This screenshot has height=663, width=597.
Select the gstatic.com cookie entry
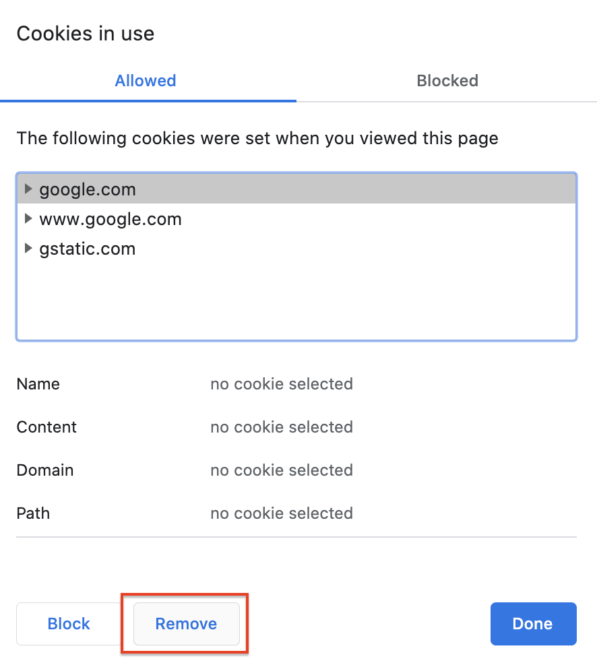88,249
